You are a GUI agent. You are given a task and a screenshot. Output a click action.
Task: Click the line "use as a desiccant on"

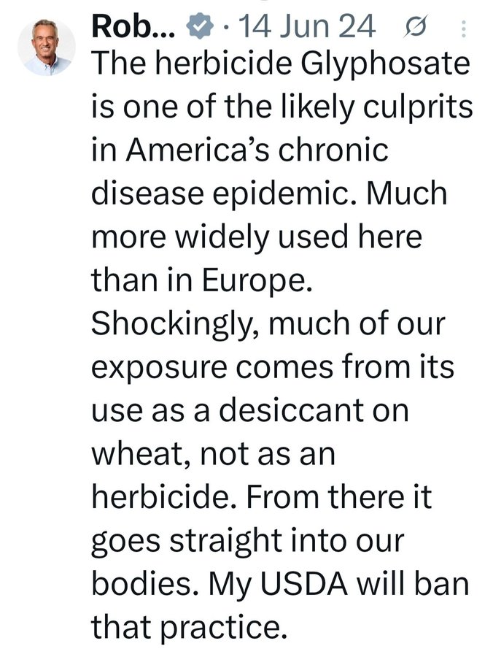point(249,410)
